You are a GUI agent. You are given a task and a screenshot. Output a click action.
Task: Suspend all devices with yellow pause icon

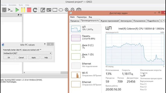pyautogui.click(x=23, y=10)
